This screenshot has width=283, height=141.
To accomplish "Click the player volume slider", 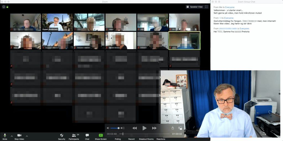I will 115,128.
